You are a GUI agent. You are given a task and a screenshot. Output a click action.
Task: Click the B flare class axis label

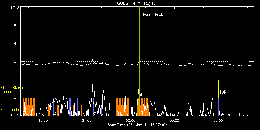coord(15,80)
